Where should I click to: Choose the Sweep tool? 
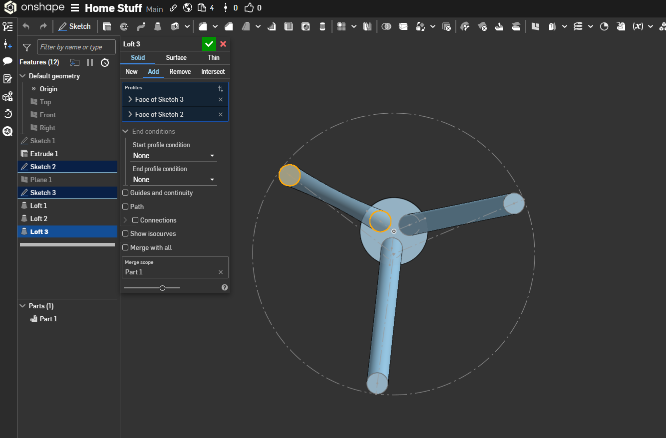coord(141,26)
